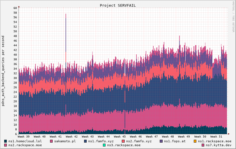Click the tall spike peak in Week 41
Screen dimensions: 236x149
[66, 14]
